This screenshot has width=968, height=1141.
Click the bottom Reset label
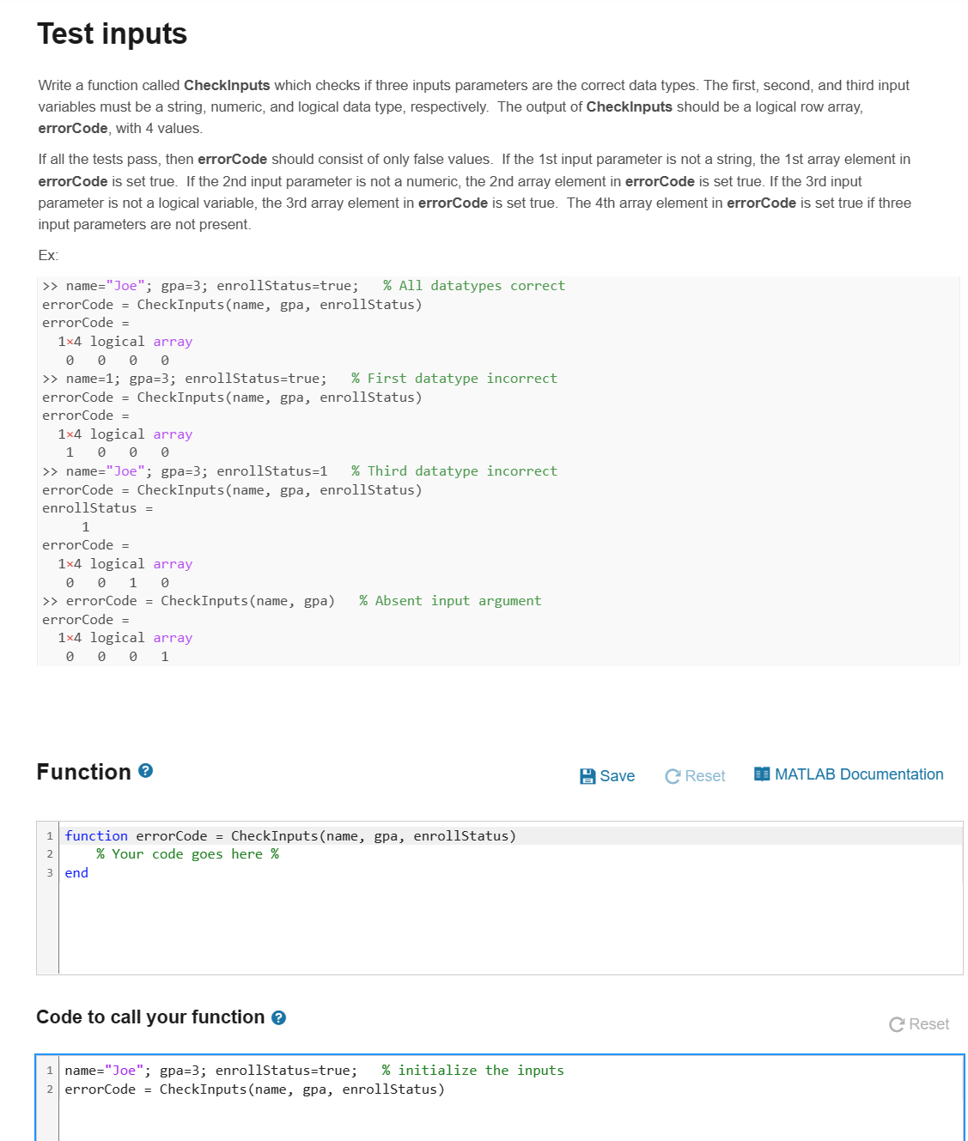931,1024
